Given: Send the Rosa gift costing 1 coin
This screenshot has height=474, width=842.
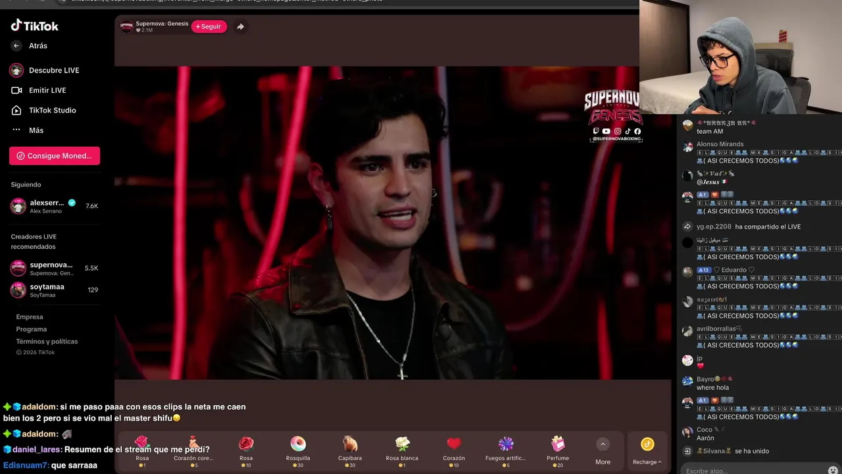Looking at the screenshot, I should click(142, 451).
